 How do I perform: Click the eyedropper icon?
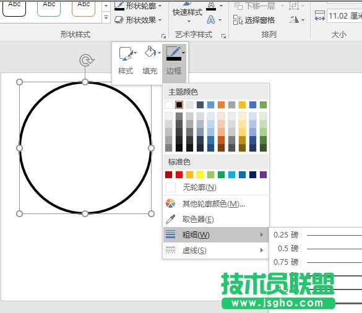(x=171, y=219)
